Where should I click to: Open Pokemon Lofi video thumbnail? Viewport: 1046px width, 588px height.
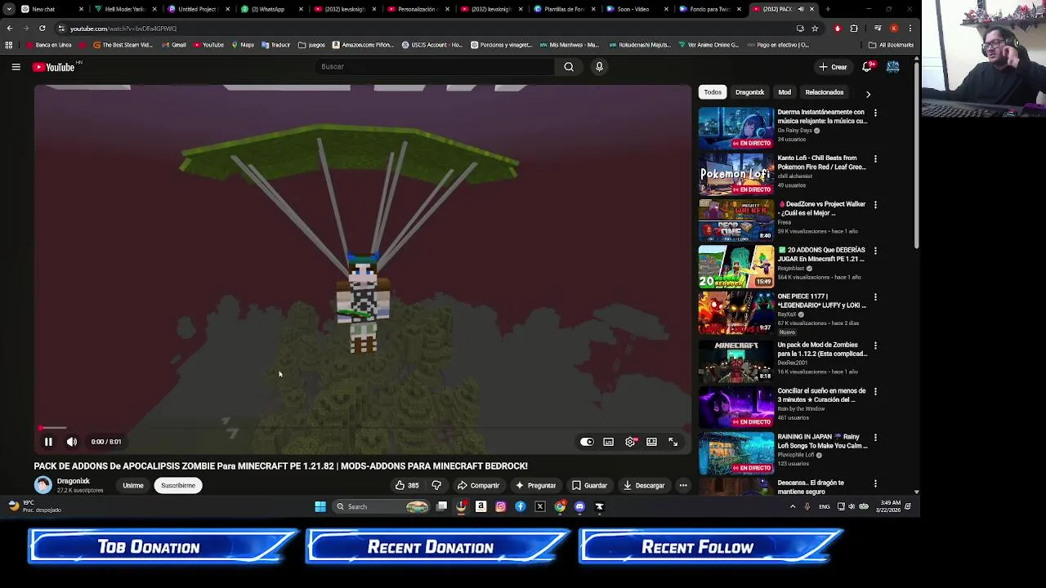[735, 173]
